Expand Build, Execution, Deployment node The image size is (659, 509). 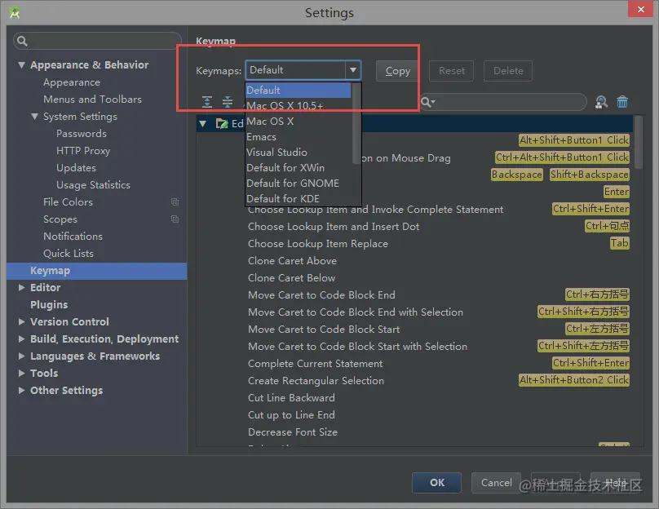coord(21,339)
